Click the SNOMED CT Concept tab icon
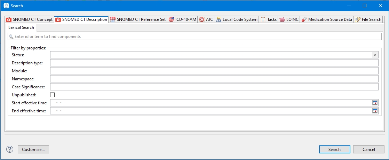 9,19
